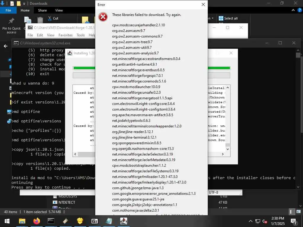Close the Error dialog with its X button

pyautogui.click(x=203, y=4)
